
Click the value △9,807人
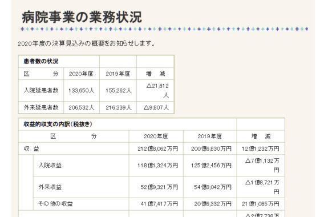156,108
